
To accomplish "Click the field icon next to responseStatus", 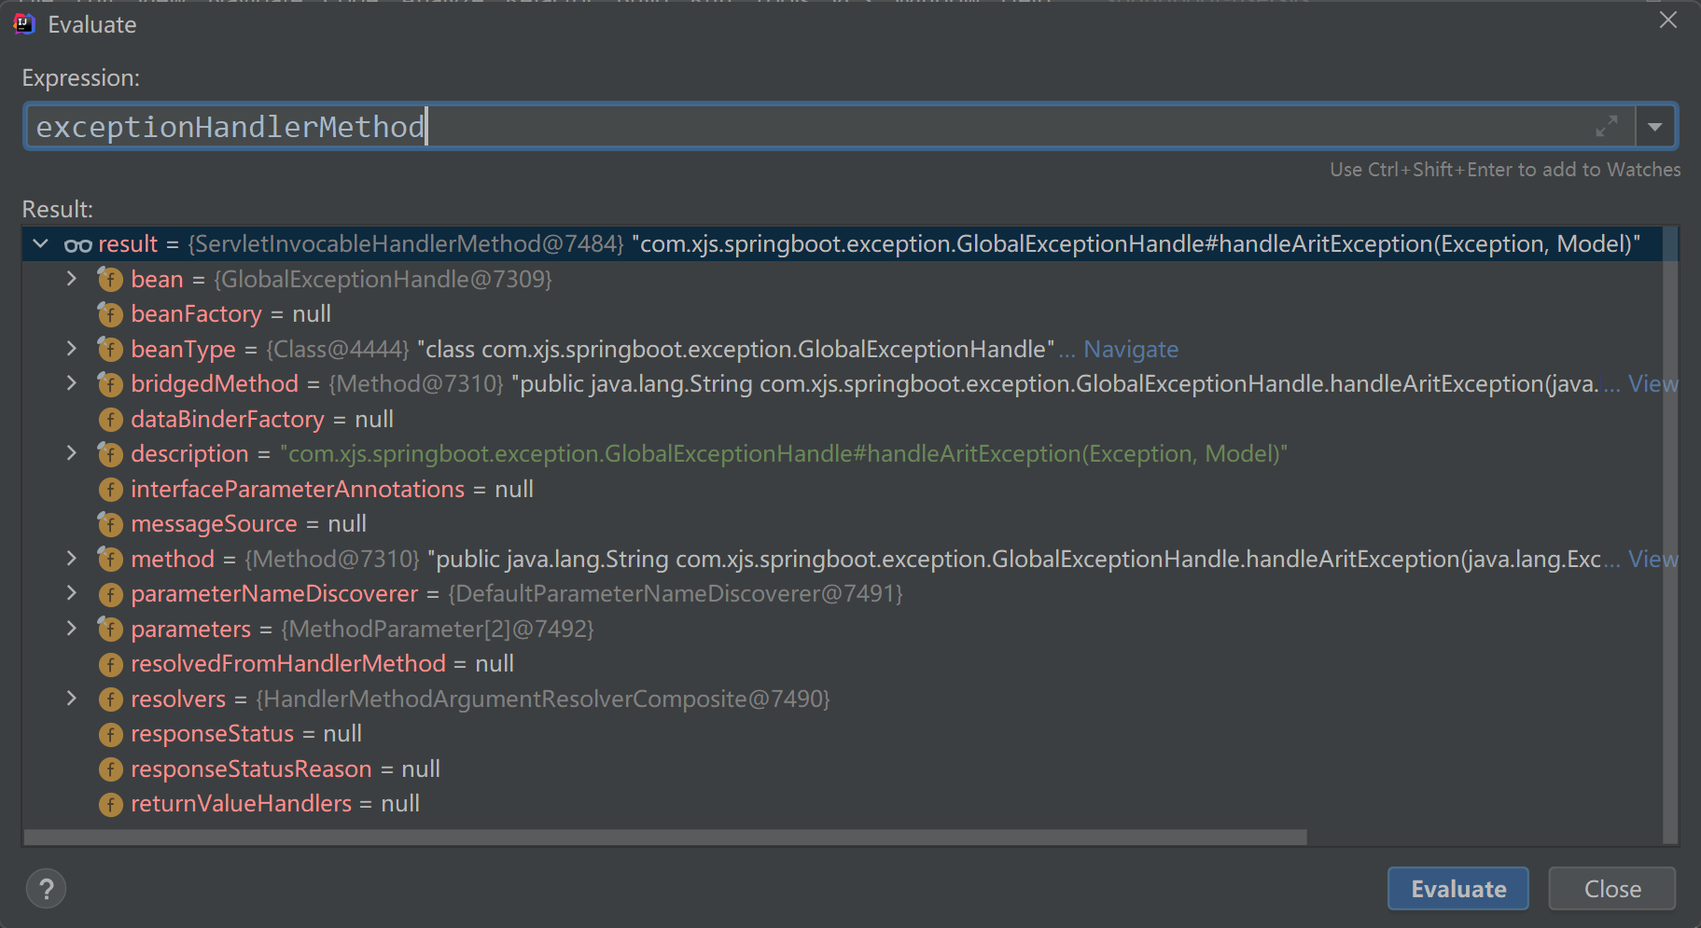I will tap(110, 733).
